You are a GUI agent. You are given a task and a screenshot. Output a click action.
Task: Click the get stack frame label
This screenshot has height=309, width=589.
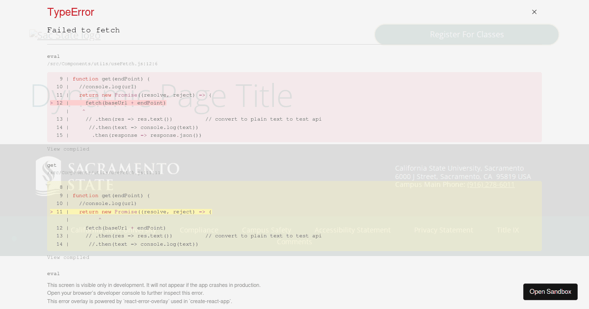52,165
